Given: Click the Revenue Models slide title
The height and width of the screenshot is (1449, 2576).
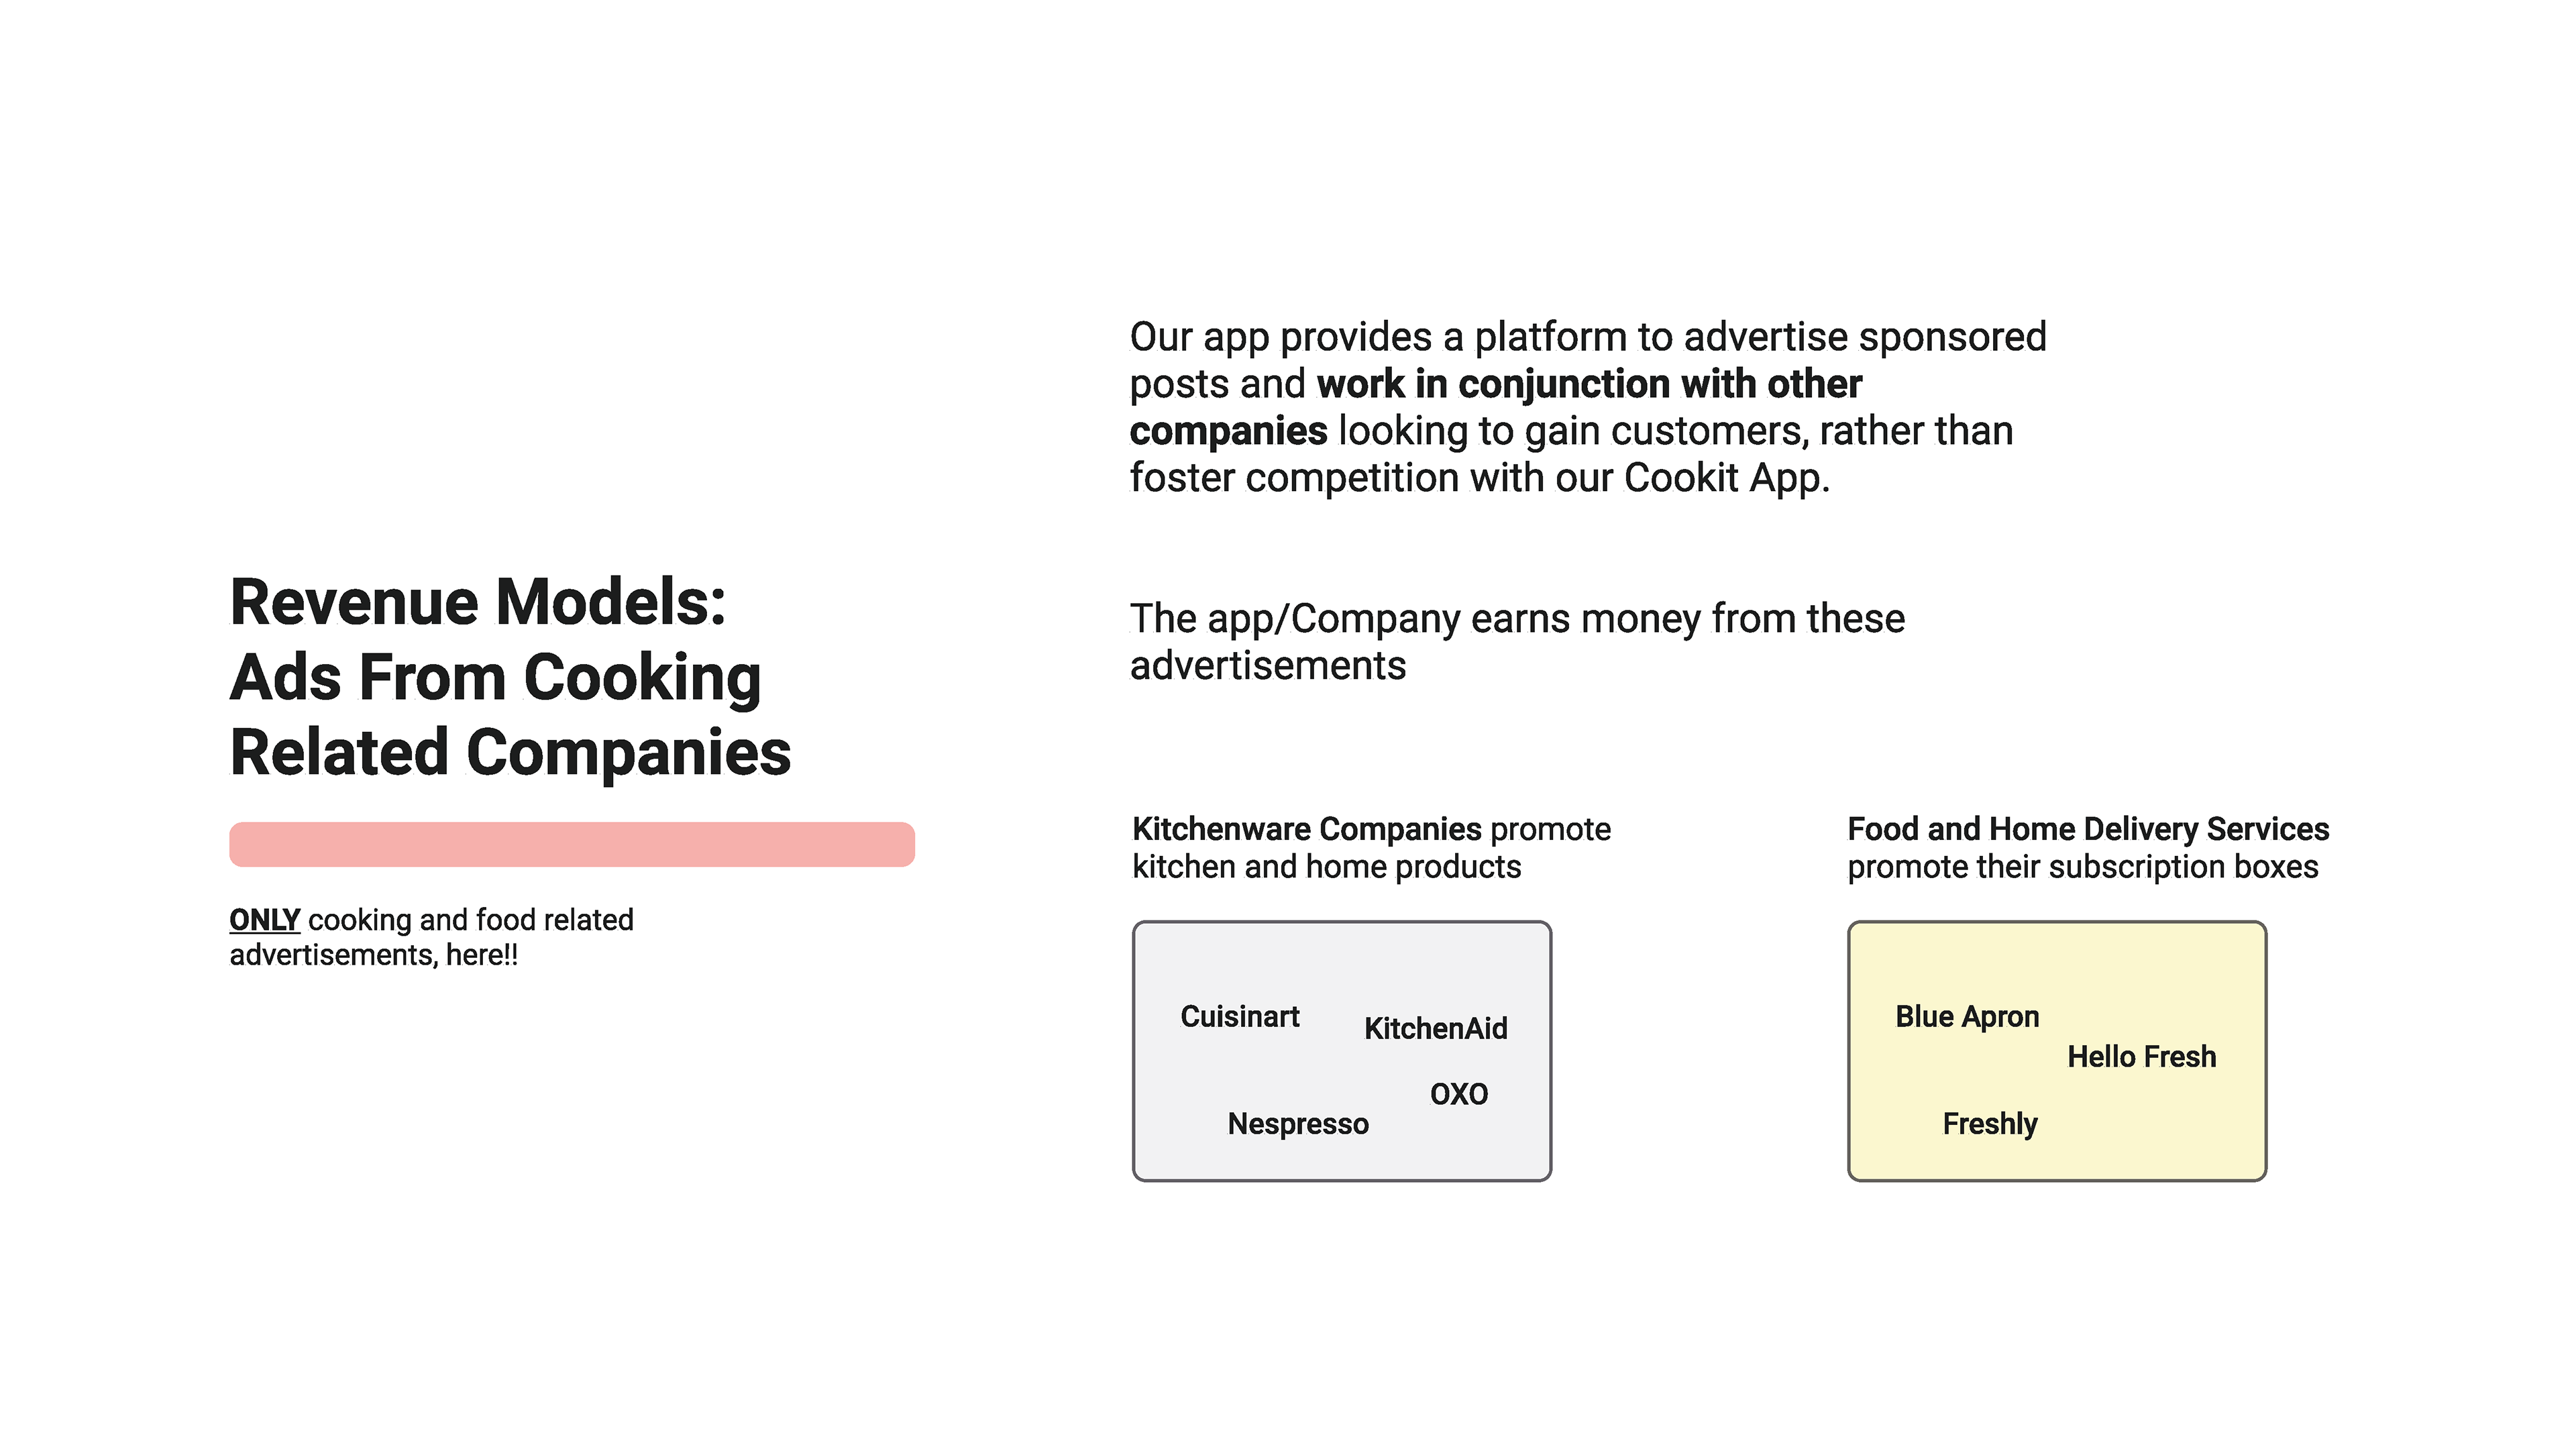Looking at the screenshot, I should [x=510, y=677].
